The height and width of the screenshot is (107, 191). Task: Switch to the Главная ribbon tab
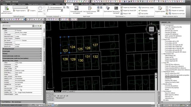(4, 4)
